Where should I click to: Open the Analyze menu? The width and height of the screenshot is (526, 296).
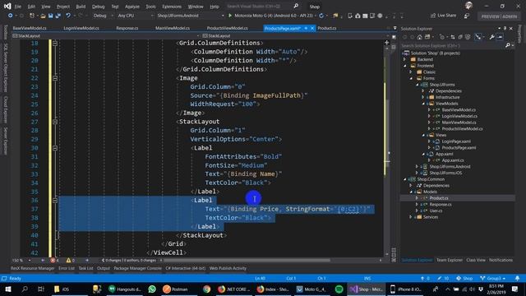point(131,7)
